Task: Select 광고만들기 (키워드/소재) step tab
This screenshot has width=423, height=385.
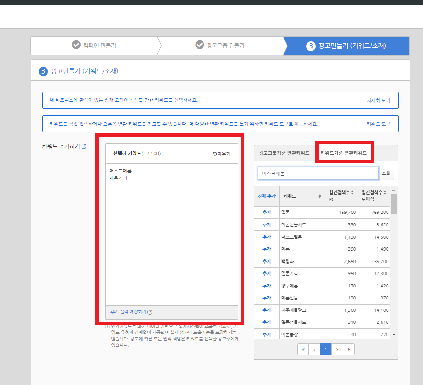Action: [347, 46]
